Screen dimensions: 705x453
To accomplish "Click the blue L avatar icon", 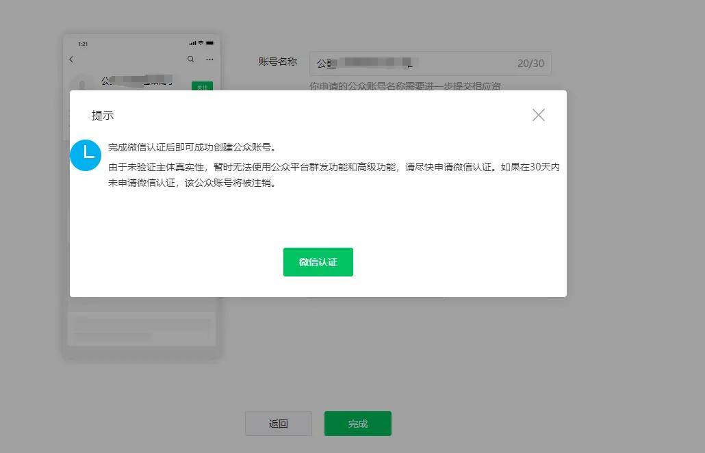I will 86,155.
